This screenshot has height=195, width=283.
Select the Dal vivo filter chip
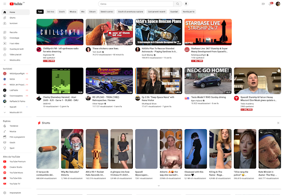point(51,12)
